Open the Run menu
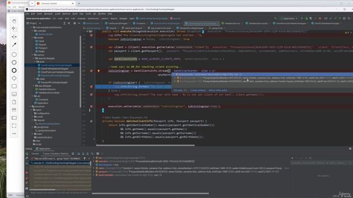The image size is (353, 198). [81, 14]
